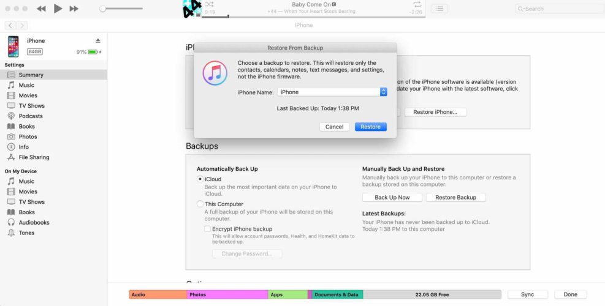
Task: Click the iTunes logo in dialog
Action: click(x=215, y=73)
